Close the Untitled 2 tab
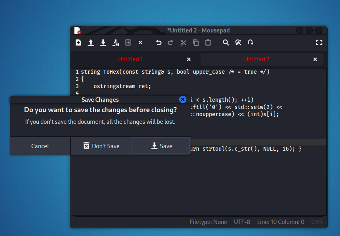The height and width of the screenshot is (236, 340). (315, 59)
